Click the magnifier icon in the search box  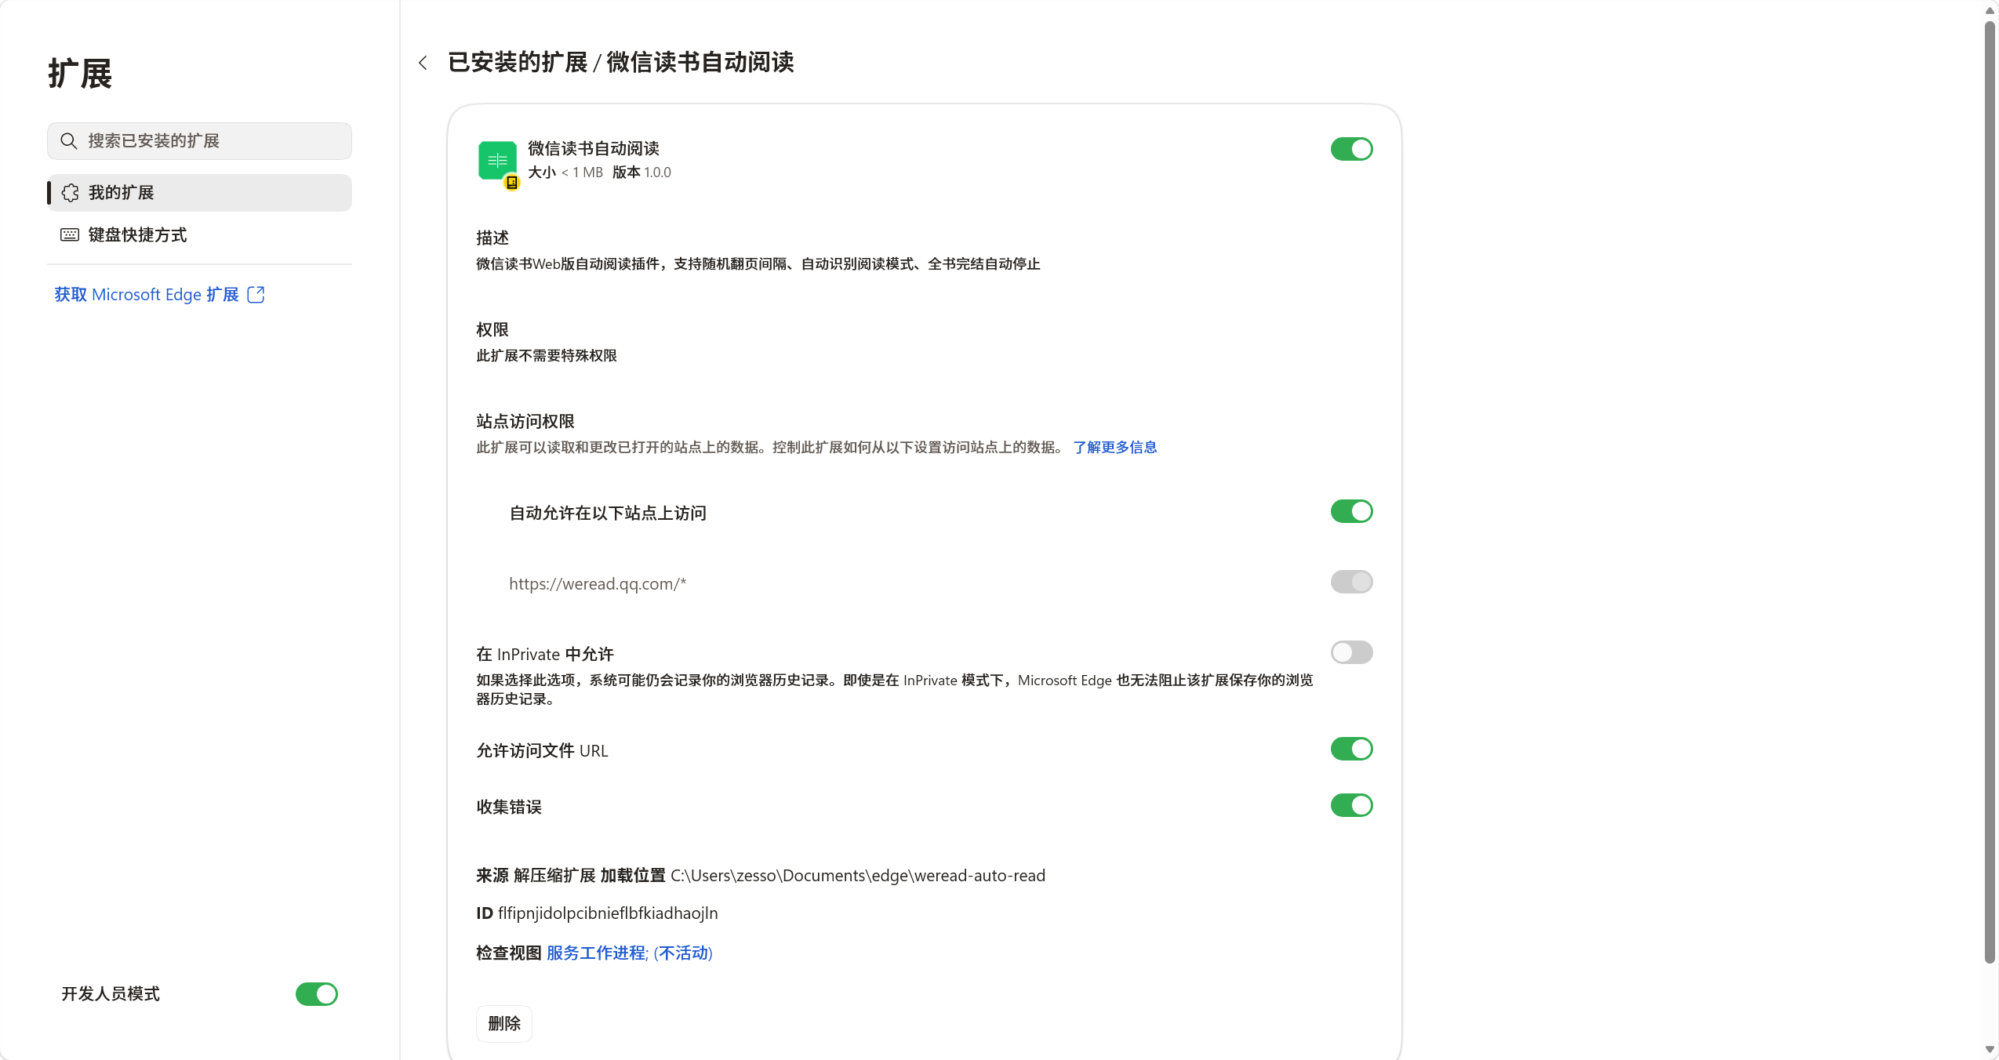(x=69, y=141)
